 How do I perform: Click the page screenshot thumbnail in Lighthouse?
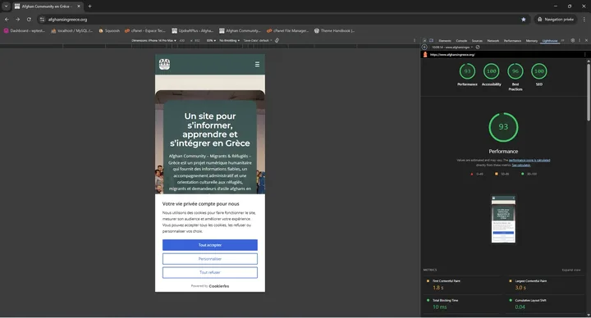tap(503, 219)
